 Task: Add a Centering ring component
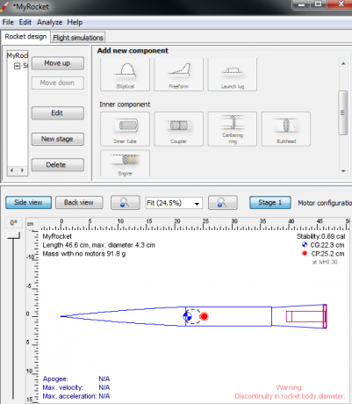point(233,129)
